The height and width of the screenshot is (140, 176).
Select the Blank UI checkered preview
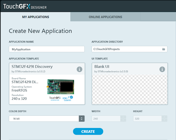click(x=130, y=89)
